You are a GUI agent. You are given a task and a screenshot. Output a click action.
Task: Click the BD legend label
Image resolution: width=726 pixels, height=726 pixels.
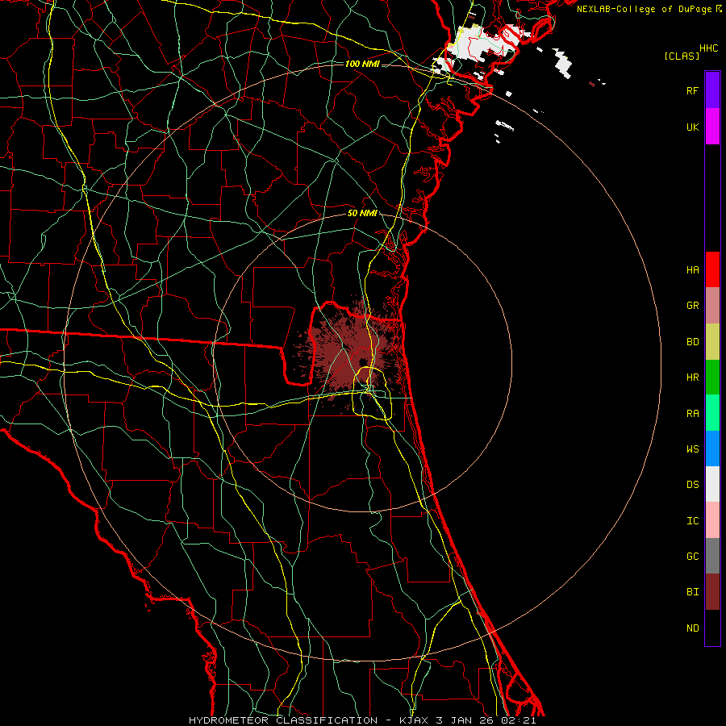[692, 342]
